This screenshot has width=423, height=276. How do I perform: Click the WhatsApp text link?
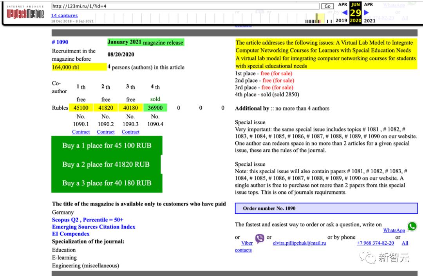pos(394,231)
